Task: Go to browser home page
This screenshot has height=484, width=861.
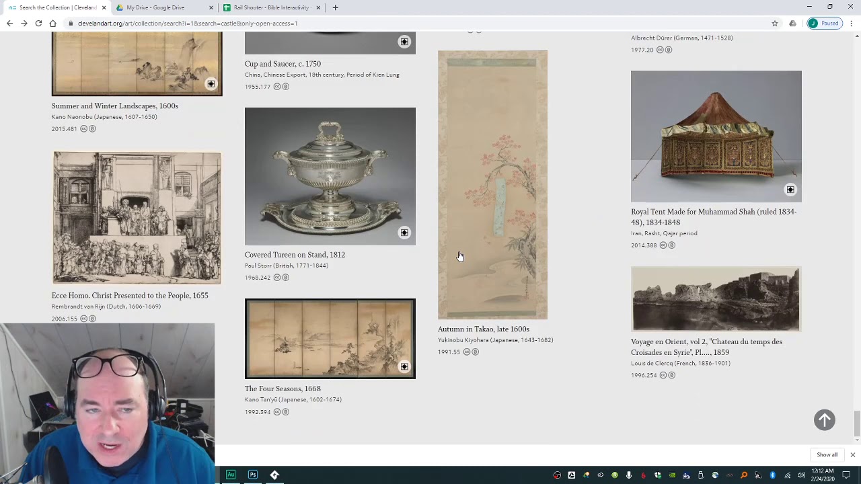Action: 52,23
